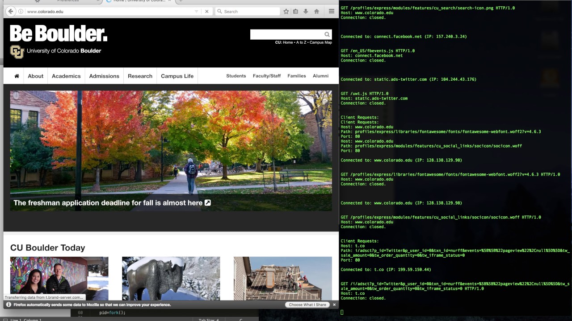Click CU buffalo logo
The width and height of the screenshot is (572, 321).
[17, 52]
